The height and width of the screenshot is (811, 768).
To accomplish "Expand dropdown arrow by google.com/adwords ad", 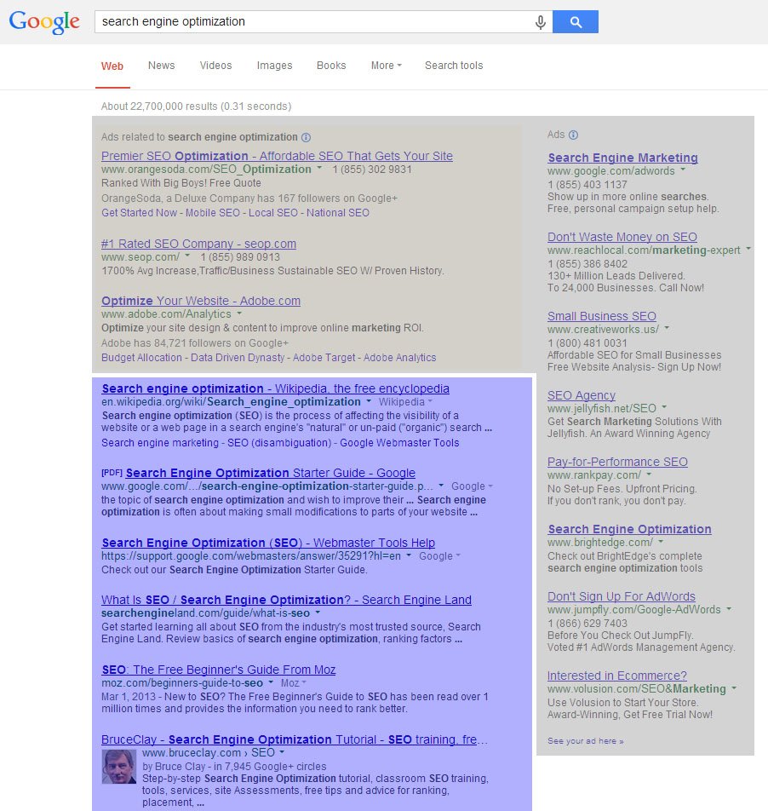I will (683, 170).
